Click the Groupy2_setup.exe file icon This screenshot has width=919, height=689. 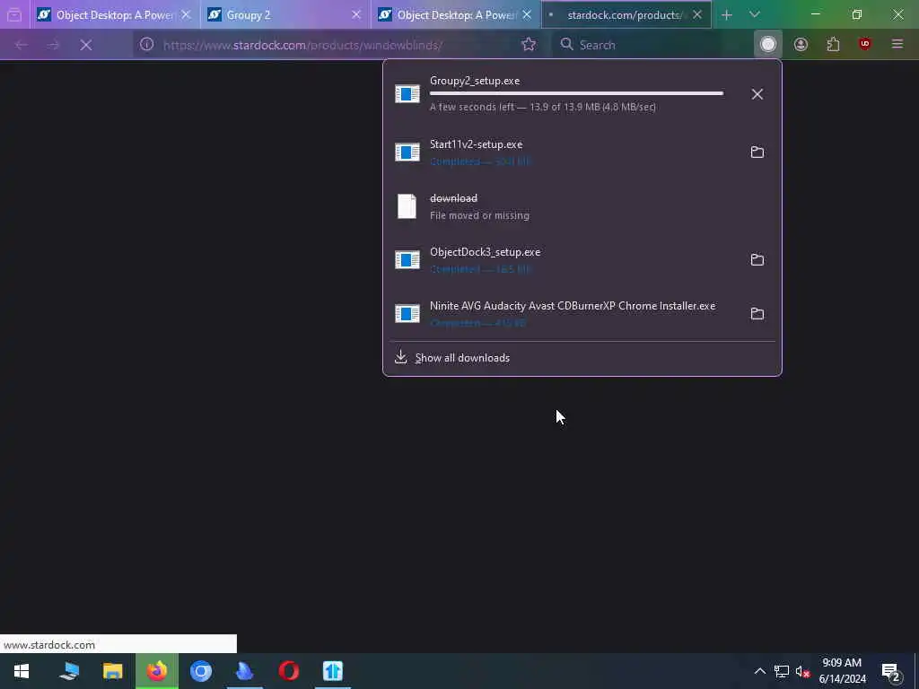tap(407, 93)
